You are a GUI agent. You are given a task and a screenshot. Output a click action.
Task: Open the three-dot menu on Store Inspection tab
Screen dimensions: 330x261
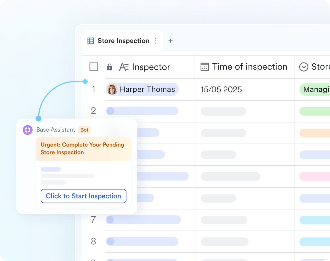click(156, 41)
